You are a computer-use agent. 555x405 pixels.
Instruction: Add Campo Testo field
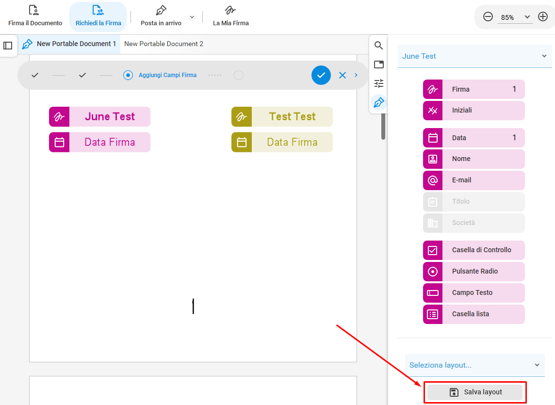point(473,292)
